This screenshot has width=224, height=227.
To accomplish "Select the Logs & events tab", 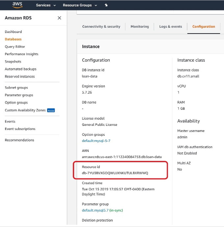I will 171,26.
